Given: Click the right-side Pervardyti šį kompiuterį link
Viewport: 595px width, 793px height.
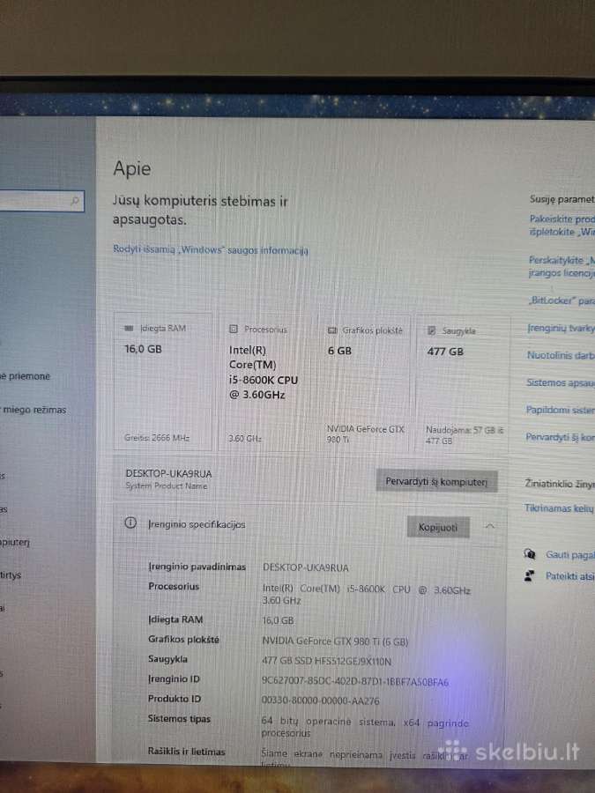Looking at the screenshot, I should tap(560, 437).
